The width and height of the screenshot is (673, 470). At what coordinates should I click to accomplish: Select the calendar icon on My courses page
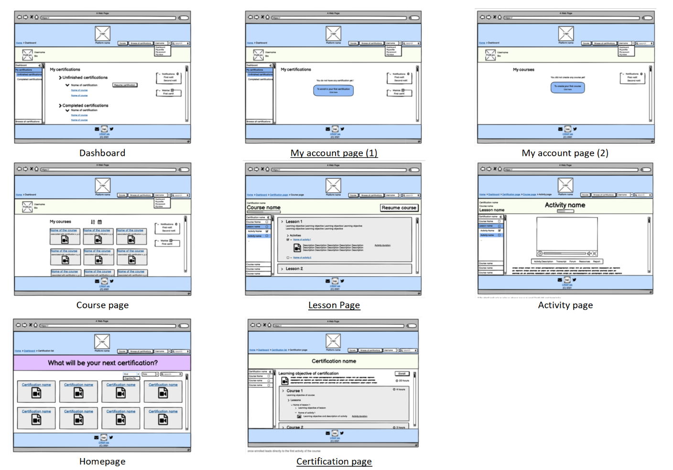coord(100,222)
